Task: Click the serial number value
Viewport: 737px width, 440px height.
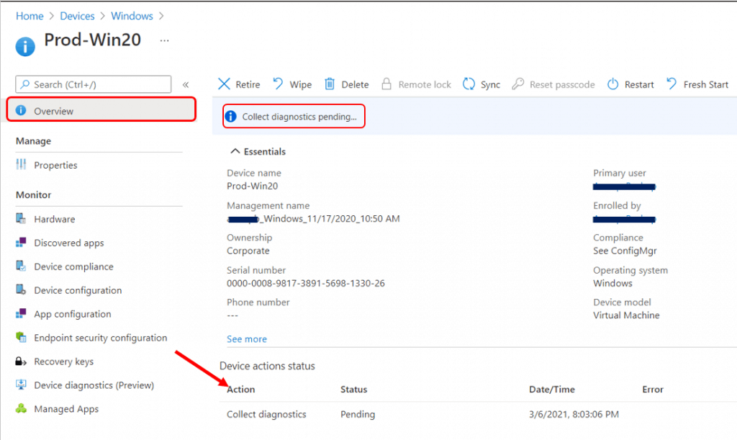Action: click(305, 284)
